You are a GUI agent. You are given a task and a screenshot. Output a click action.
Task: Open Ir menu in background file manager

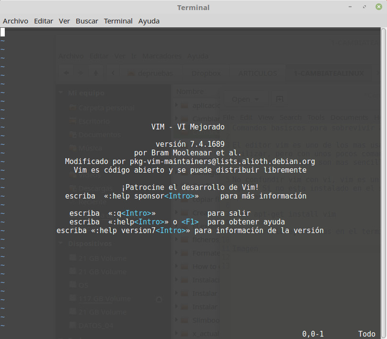134,56
